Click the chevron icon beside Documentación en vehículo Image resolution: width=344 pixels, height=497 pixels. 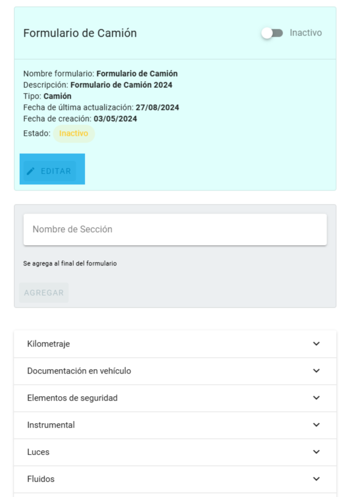[316, 371]
